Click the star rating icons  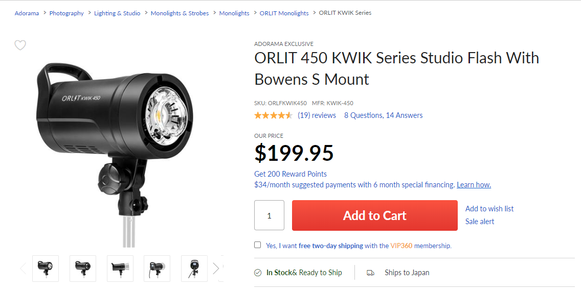[x=273, y=115]
